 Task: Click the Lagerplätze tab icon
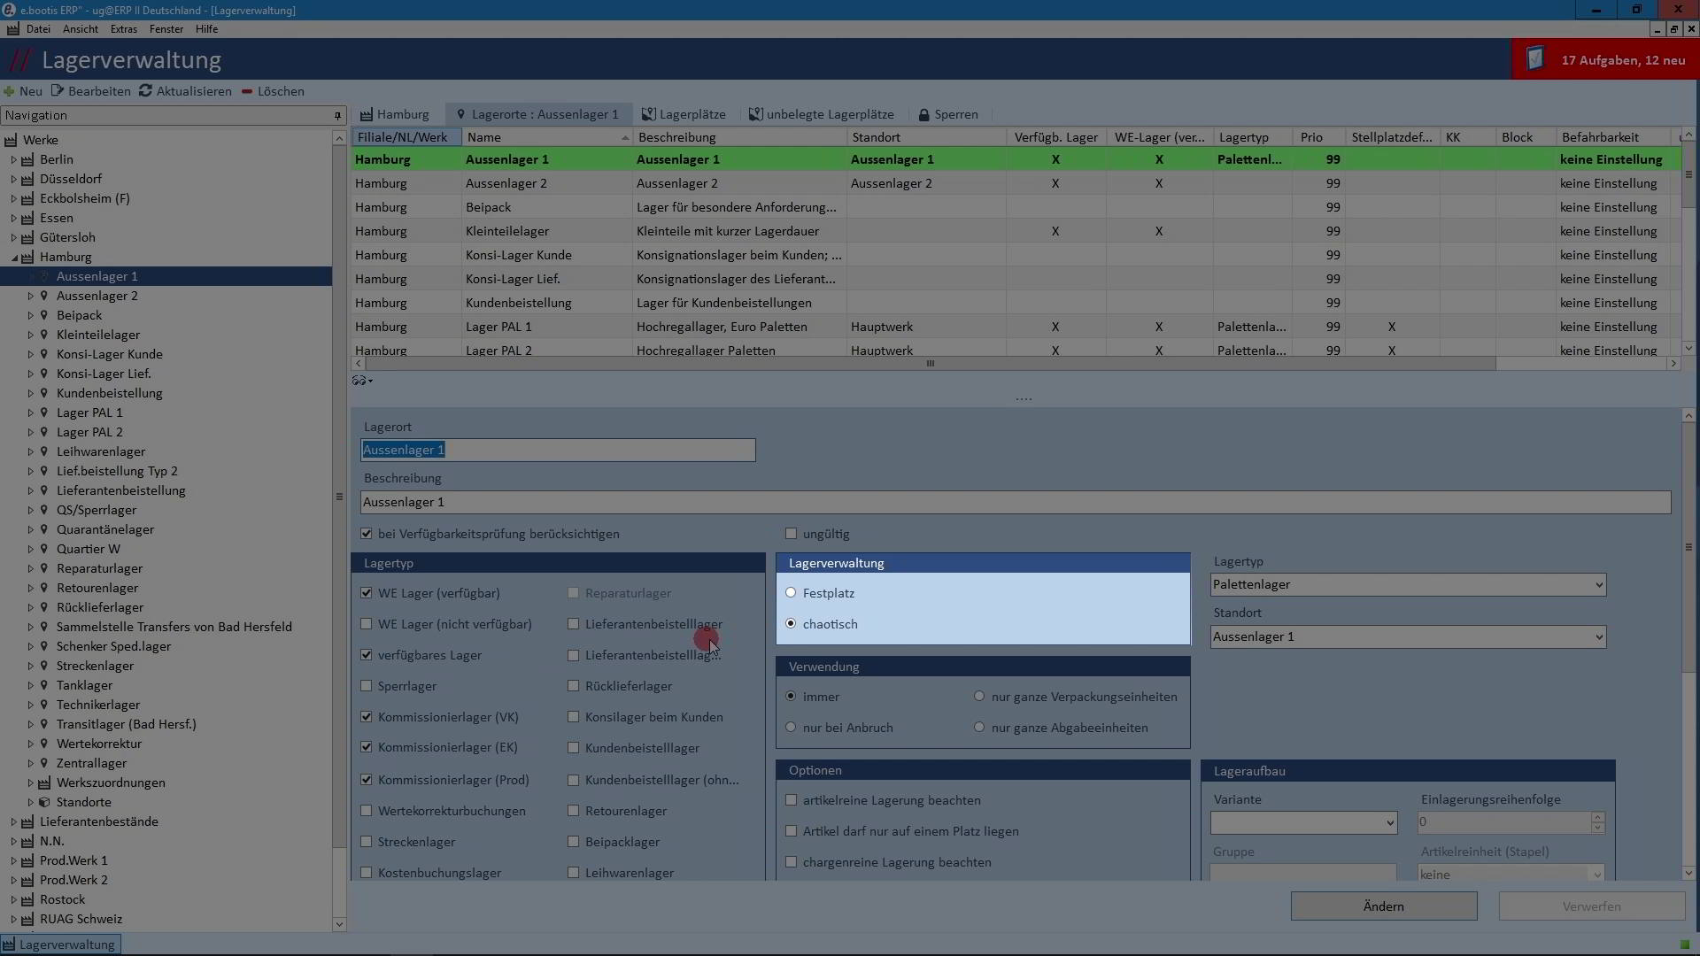(648, 114)
